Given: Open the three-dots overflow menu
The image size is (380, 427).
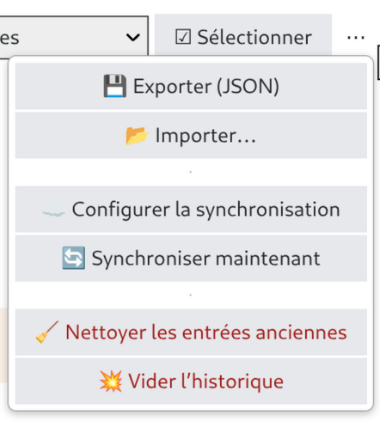Looking at the screenshot, I should tap(356, 37).
